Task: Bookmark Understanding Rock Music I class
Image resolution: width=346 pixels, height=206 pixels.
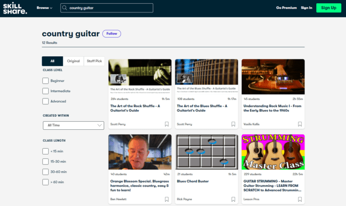Action: tap(300, 124)
